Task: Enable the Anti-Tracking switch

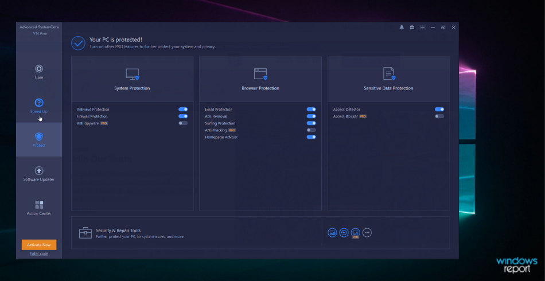Action: tap(311, 130)
